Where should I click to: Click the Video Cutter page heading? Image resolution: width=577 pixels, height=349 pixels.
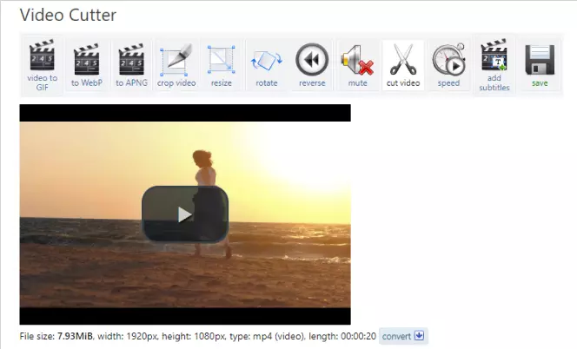coord(68,15)
